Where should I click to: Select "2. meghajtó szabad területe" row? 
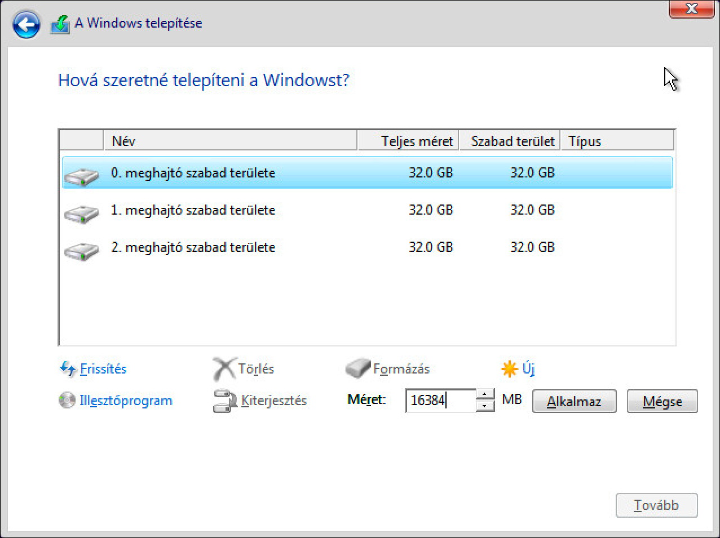point(367,247)
